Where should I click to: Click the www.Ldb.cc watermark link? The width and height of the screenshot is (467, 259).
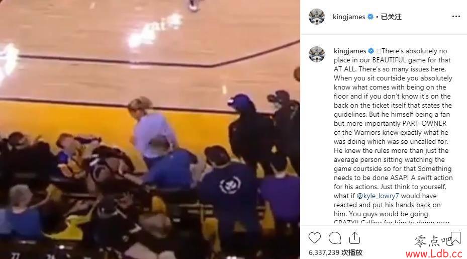point(434,253)
